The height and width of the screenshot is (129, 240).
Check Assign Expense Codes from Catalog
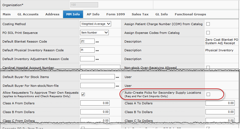tap(208, 33)
